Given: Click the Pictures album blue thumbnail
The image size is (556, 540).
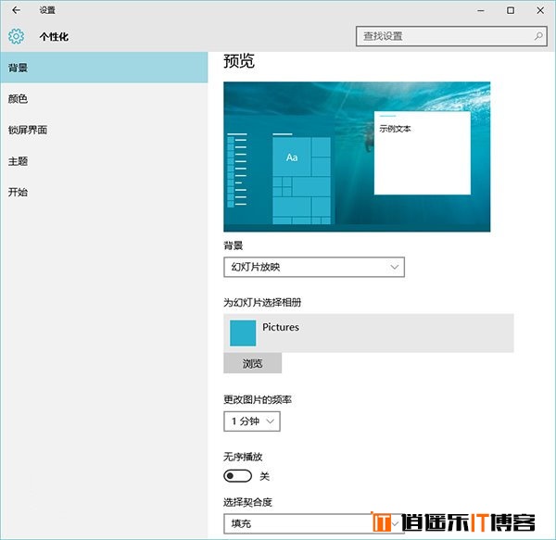Looking at the screenshot, I should [243, 333].
